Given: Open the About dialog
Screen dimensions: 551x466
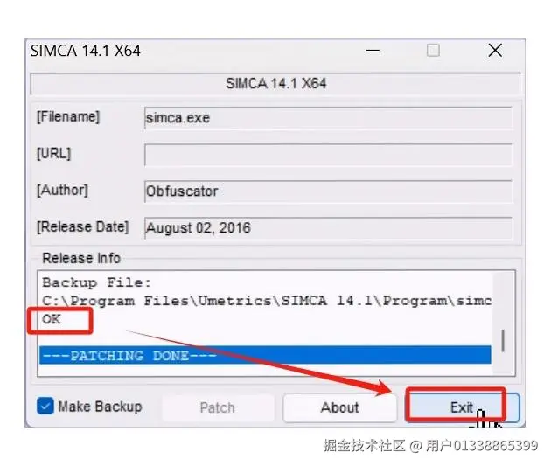Looking at the screenshot, I should coord(340,407).
